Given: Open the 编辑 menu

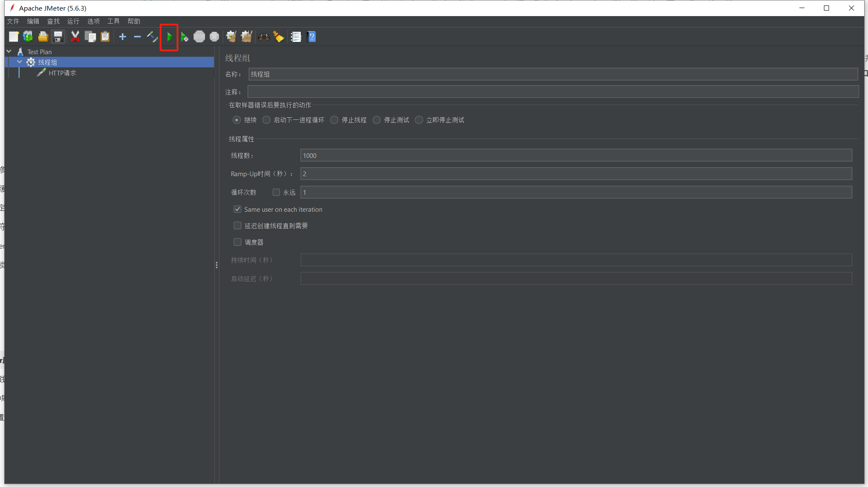Looking at the screenshot, I should click(33, 21).
